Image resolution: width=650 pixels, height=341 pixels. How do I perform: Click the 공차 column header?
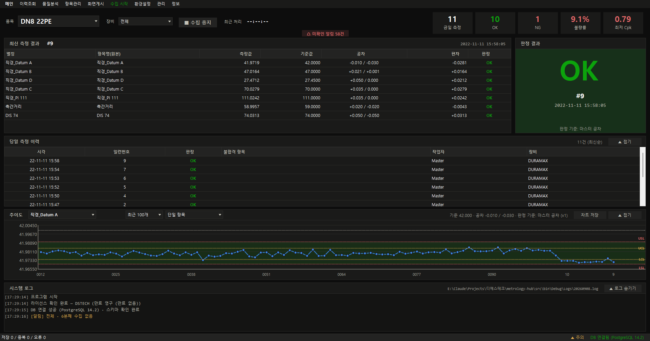click(x=364, y=54)
